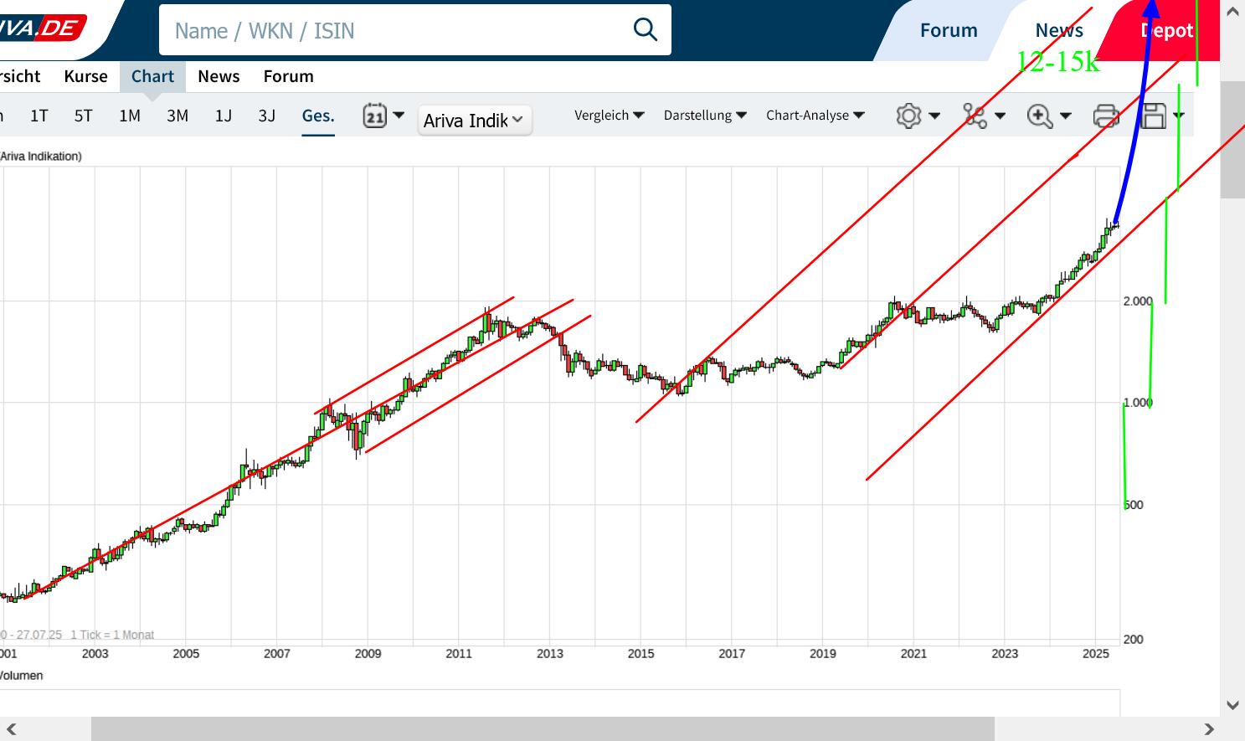Open Forum in the sub-navigation bar
Image resolution: width=1245 pixels, height=741 pixels.
pos(288,76)
